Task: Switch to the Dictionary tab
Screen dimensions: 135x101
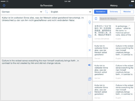Action: click(x=114, y=12)
